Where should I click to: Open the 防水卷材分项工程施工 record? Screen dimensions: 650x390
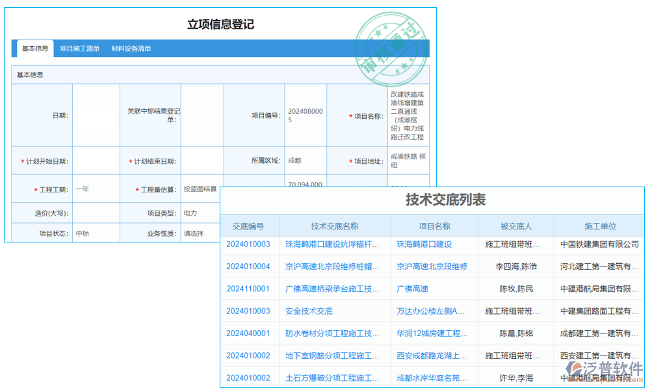331,333
